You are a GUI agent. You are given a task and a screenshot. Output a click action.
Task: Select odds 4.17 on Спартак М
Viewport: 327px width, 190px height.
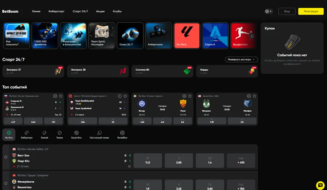(13, 121)
